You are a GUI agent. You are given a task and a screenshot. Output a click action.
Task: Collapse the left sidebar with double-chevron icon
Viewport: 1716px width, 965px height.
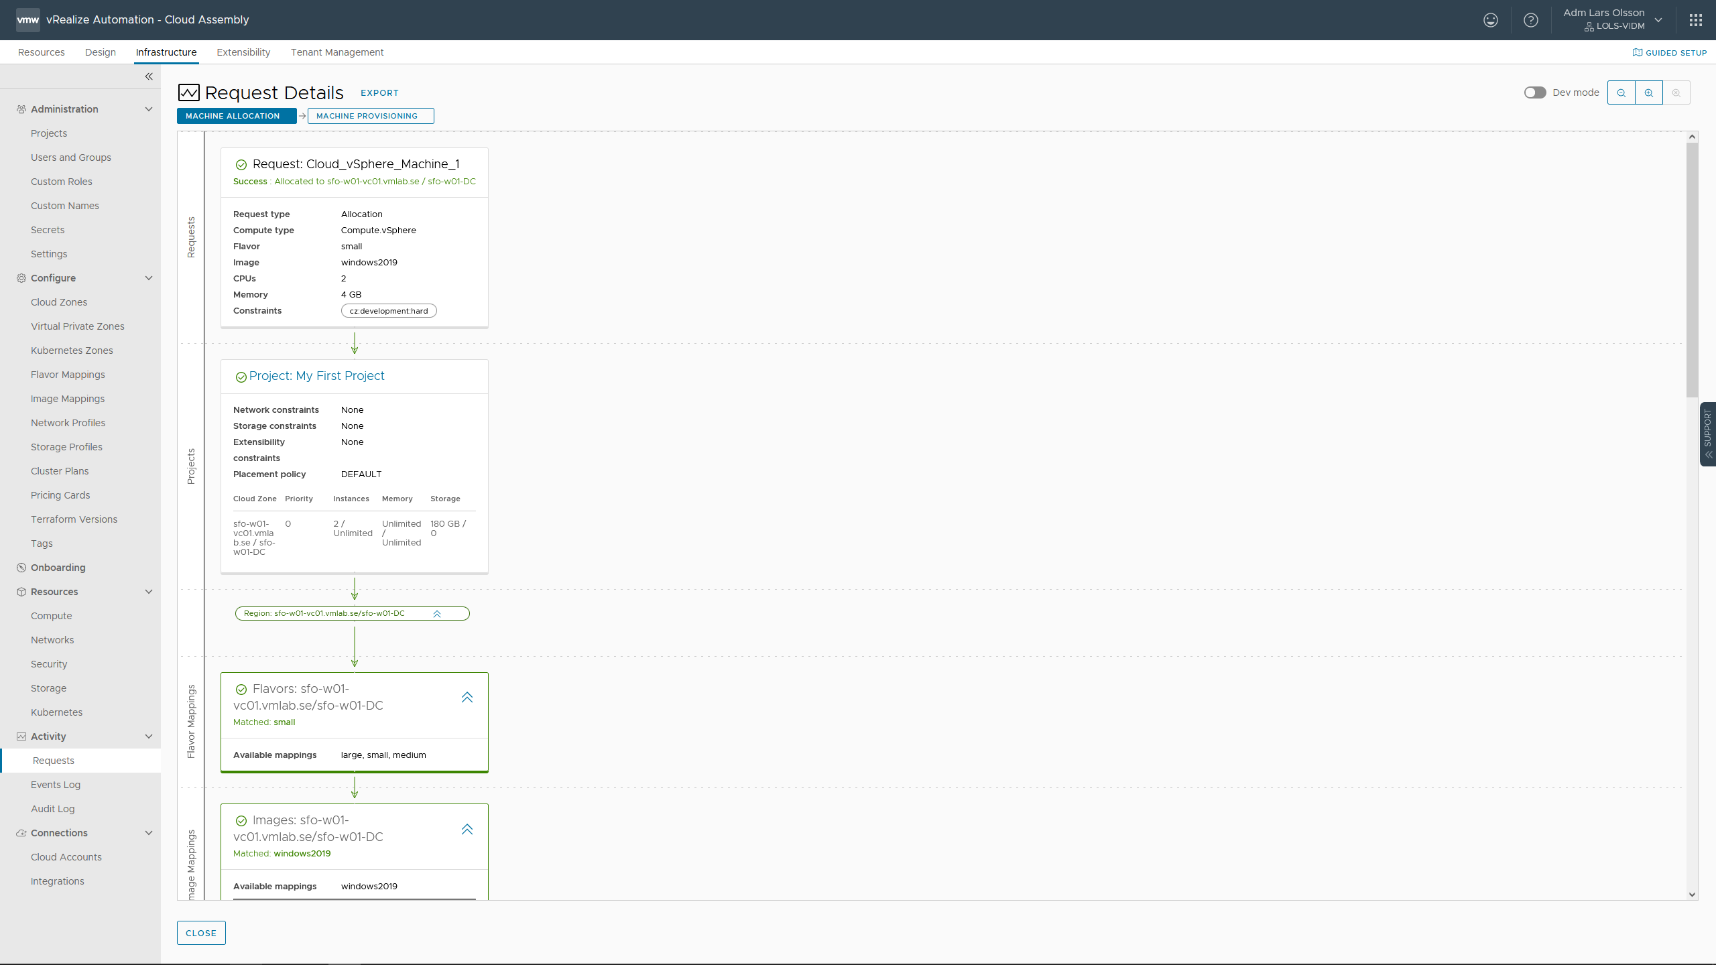[149, 76]
